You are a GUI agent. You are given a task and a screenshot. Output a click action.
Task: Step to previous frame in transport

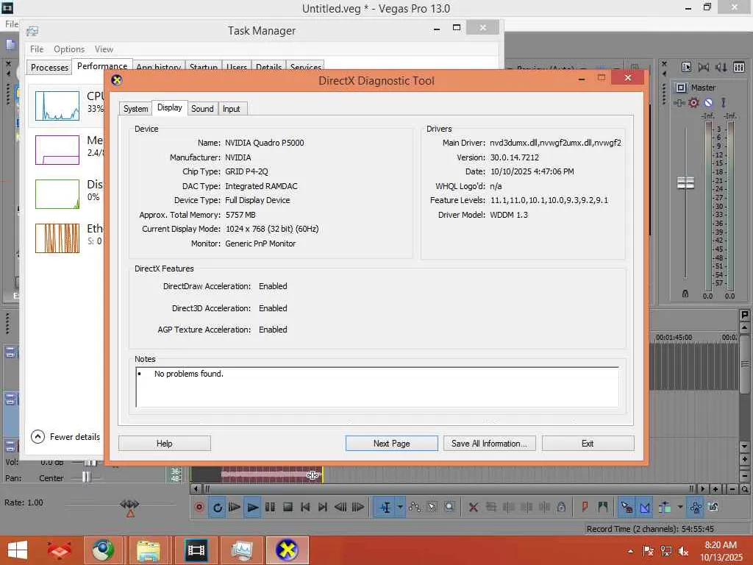click(x=340, y=507)
